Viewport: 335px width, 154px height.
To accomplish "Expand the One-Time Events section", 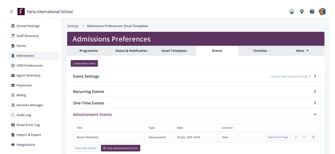I will [x=315, y=103].
